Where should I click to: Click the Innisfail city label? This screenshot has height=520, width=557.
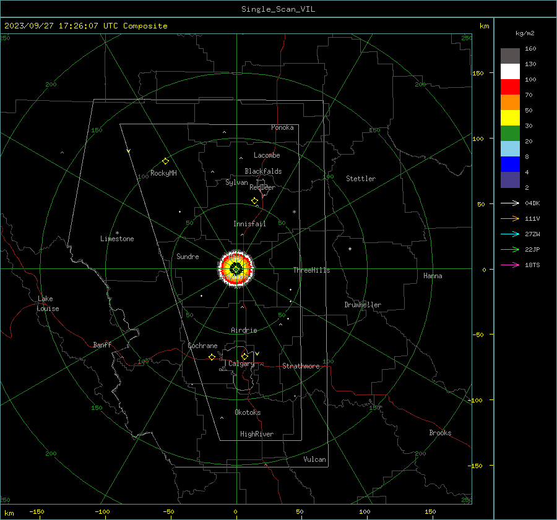point(249,224)
